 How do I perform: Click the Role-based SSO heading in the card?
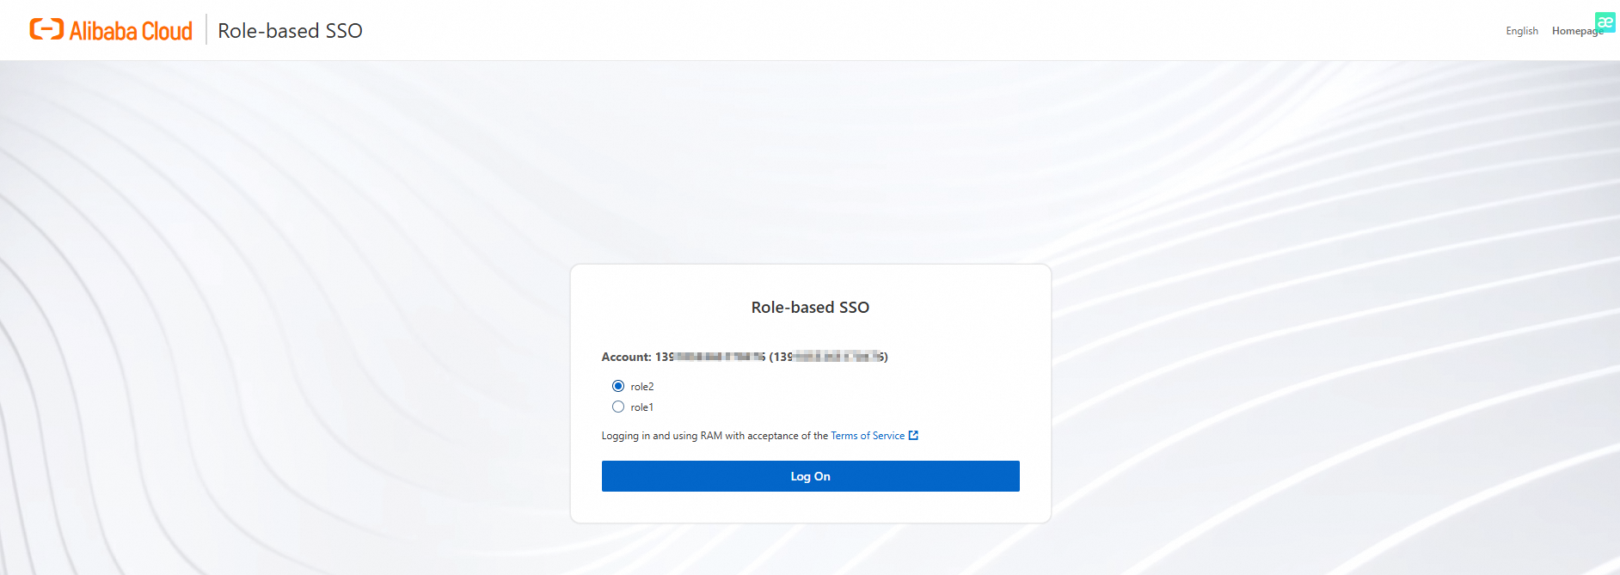tap(810, 307)
